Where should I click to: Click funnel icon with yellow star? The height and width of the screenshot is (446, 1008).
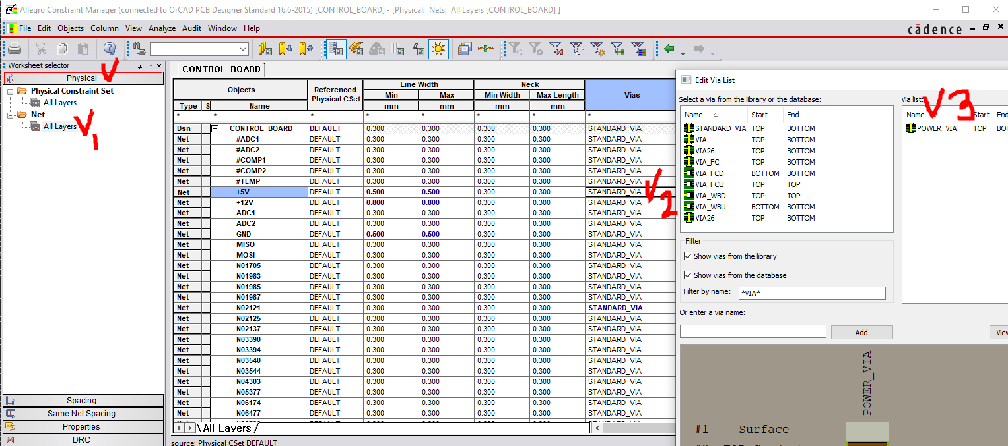pyautogui.click(x=597, y=49)
